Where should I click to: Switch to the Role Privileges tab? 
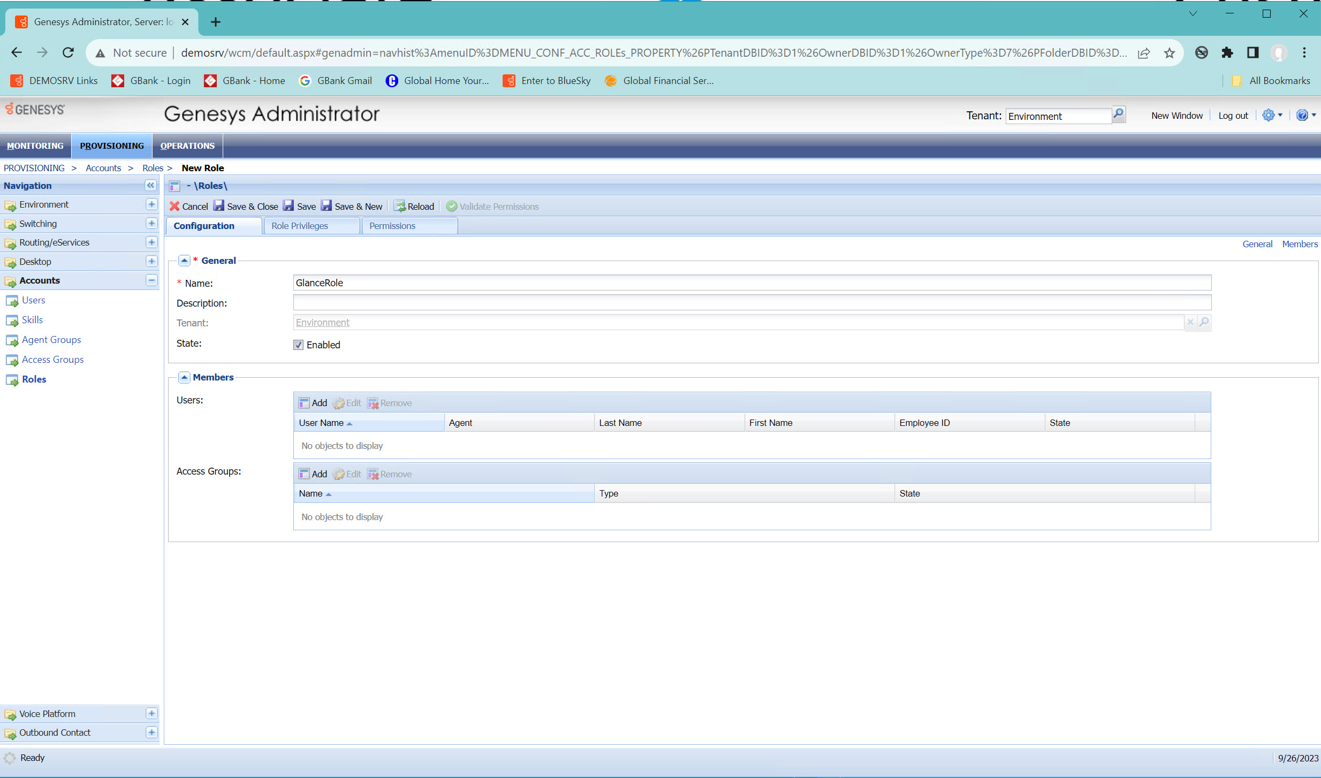[x=311, y=226]
